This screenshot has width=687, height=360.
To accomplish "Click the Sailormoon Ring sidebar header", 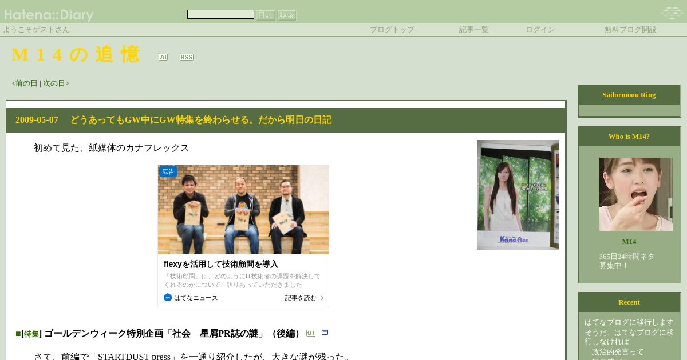I will pos(629,95).
